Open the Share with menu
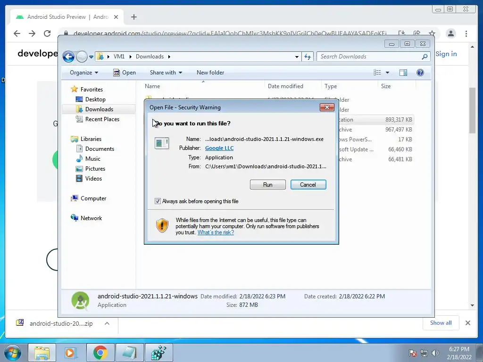This screenshot has height=362, width=483. [x=166, y=73]
